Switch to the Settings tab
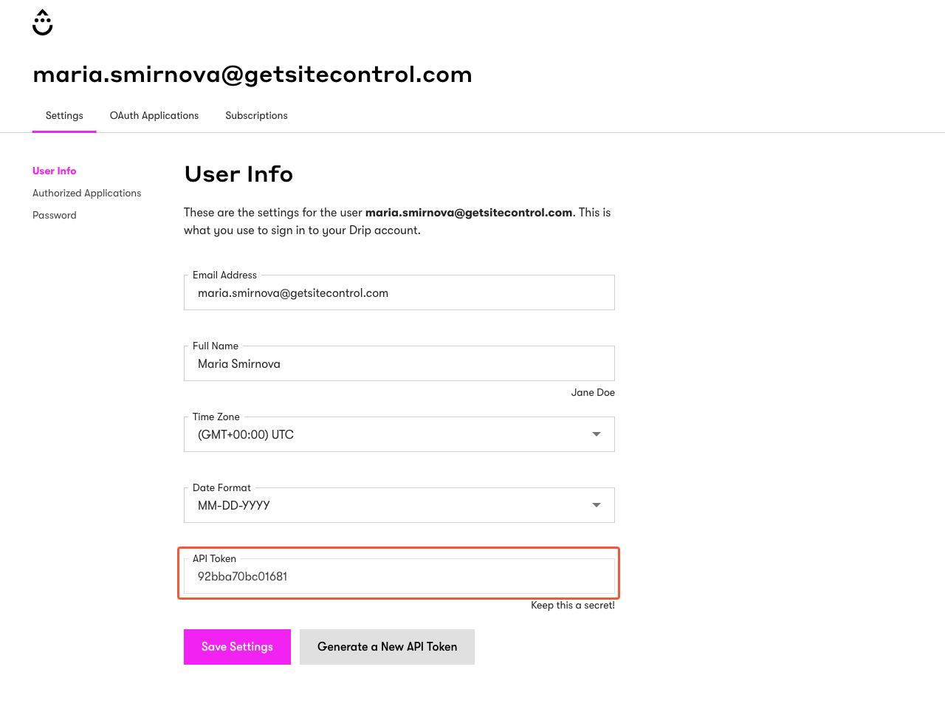 pos(64,116)
